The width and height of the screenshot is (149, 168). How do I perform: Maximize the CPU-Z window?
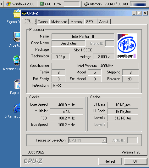point(139,13)
